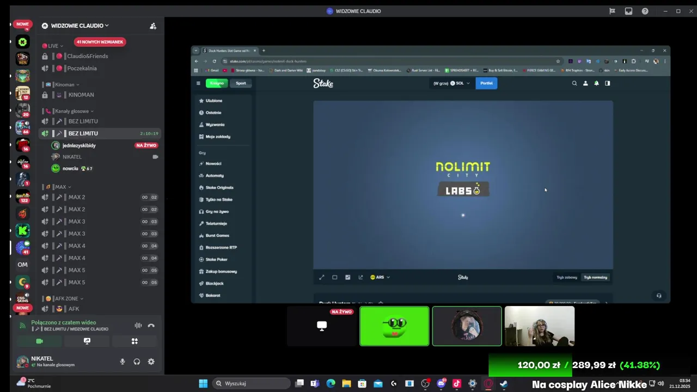The image size is (697, 392).
Task: Switch to Tryb normalny mode
Action: (595, 277)
